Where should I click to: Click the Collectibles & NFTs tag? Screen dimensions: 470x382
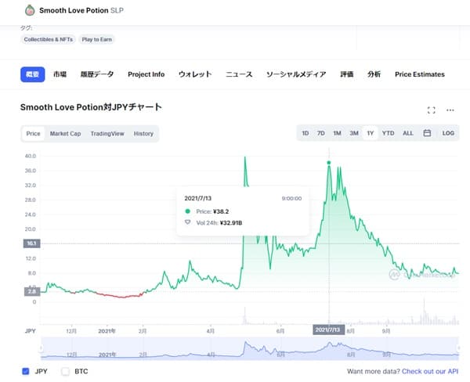click(49, 38)
